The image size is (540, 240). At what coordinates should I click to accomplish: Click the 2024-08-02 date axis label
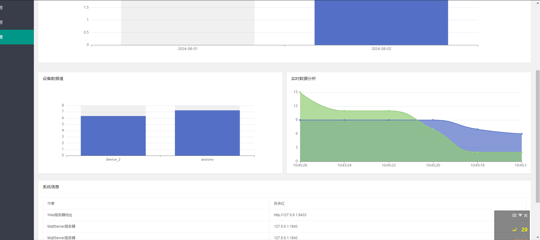pyautogui.click(x=381, y=49)
